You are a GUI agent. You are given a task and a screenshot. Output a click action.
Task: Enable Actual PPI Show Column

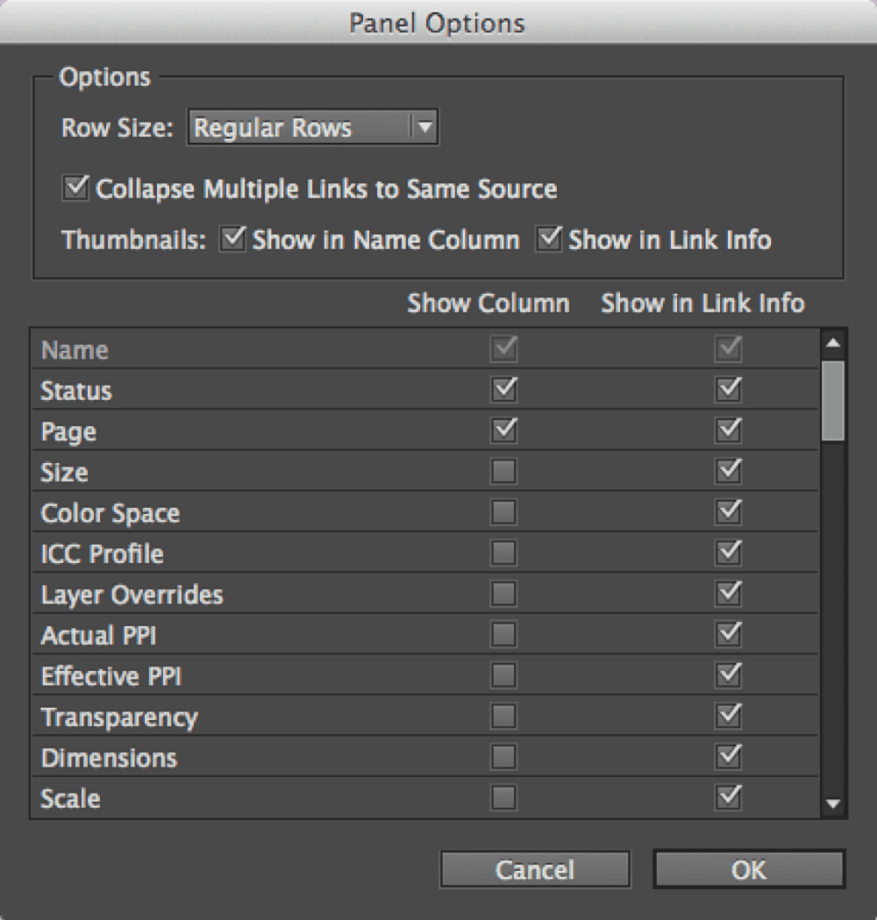pos(503,634)
